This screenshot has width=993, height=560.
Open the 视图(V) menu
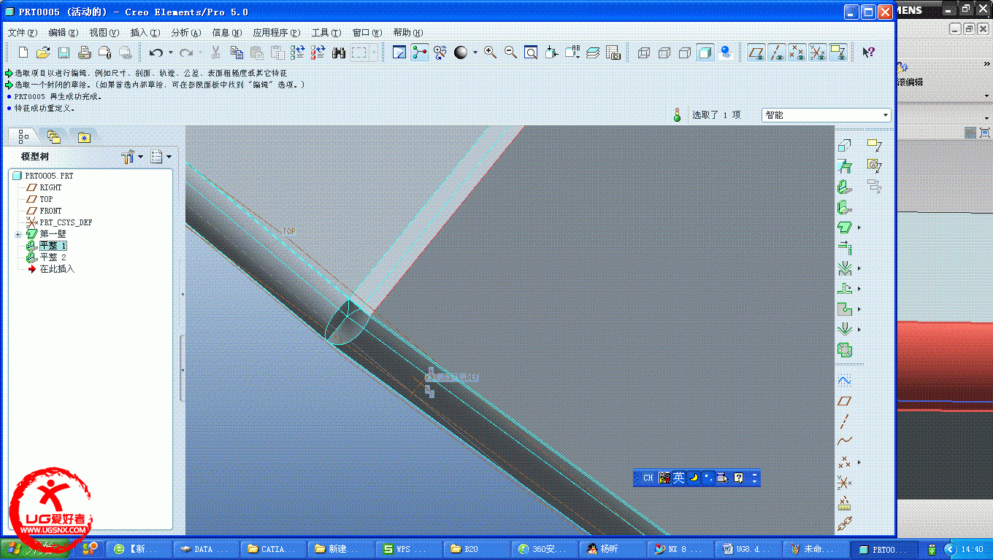(x=104, y=33)
